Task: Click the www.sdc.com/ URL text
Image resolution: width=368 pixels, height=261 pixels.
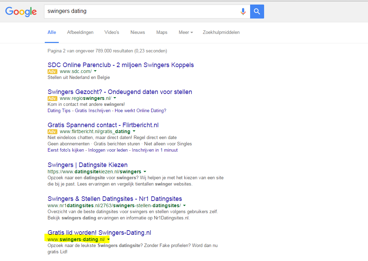Action: point(76,71)
